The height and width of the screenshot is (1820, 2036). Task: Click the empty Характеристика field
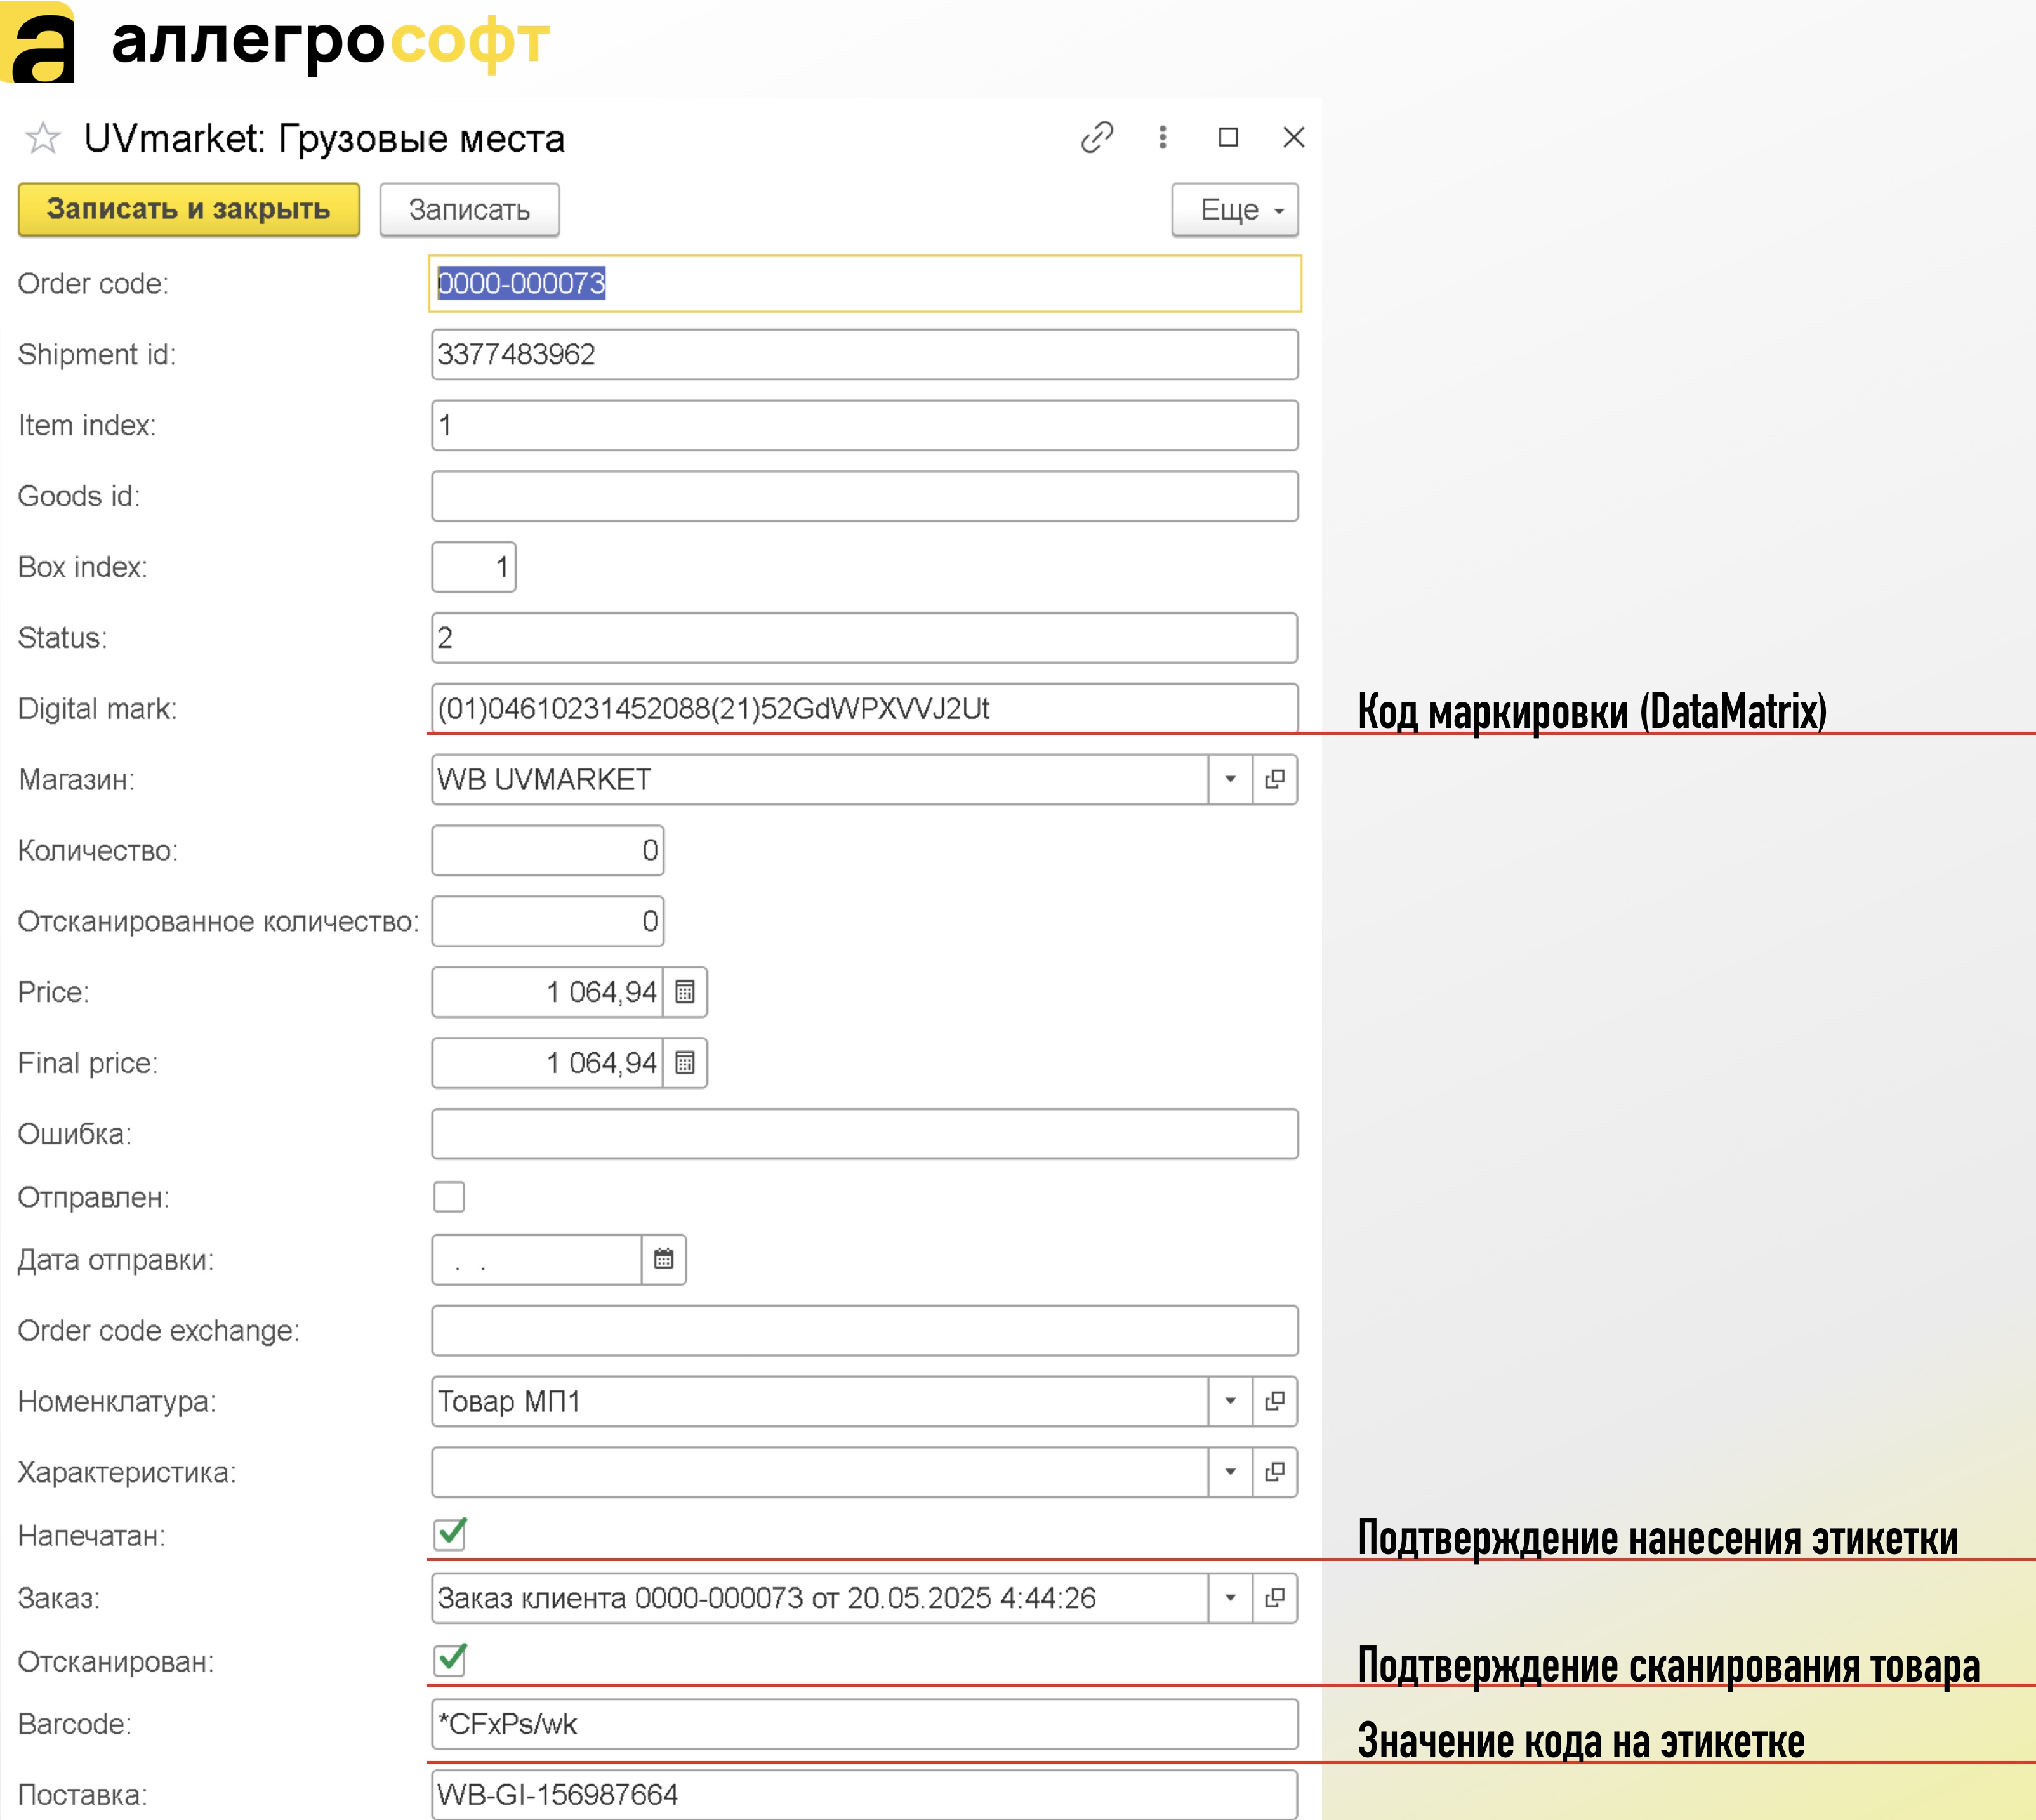click(820, 1473)
